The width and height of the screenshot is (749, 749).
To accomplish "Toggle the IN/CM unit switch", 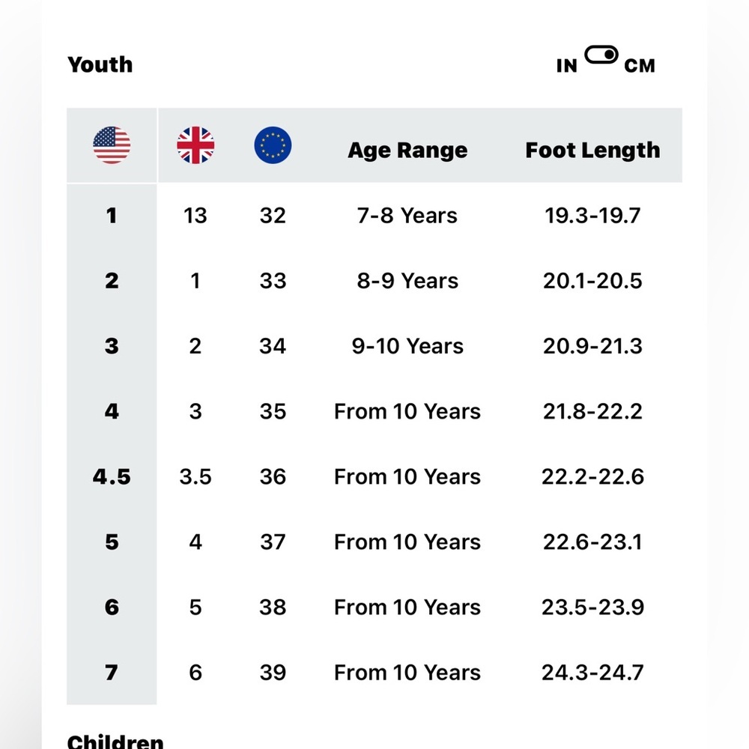I will pyautogui.click(x=601, y=55).
